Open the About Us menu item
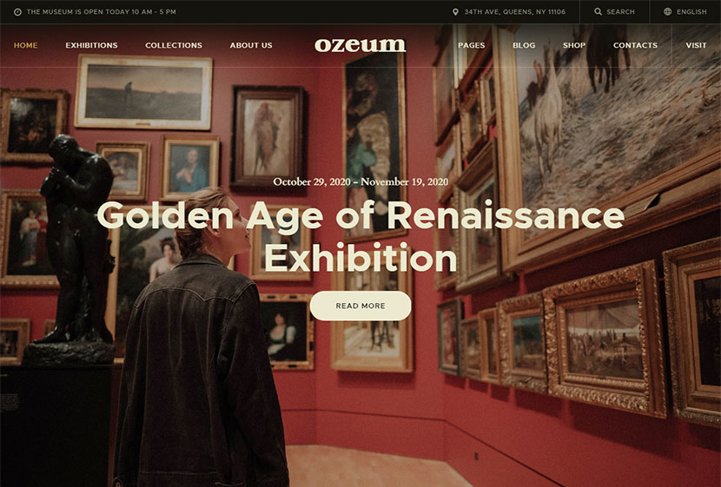 pyautogui.click(x=251, y=45)
